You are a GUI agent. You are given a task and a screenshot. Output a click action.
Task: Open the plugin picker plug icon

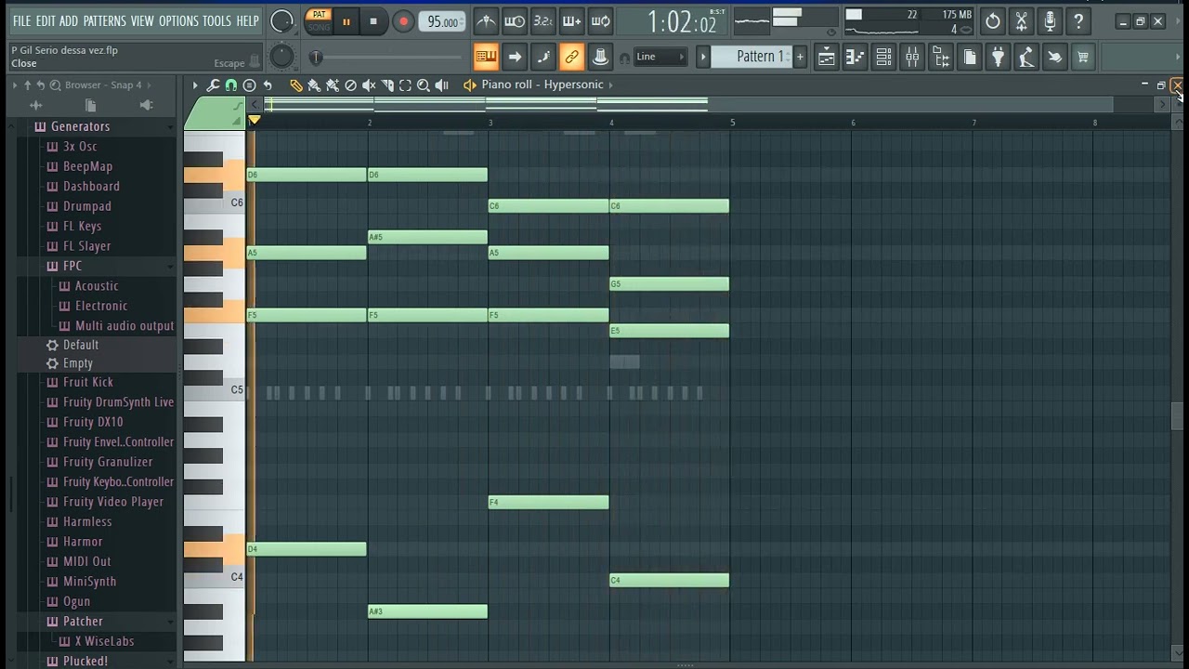tap(998, 58)
